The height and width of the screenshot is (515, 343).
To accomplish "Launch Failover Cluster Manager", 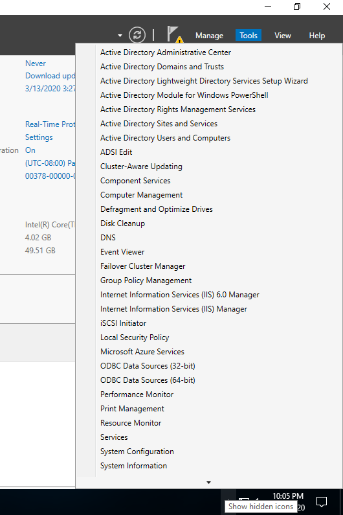I will (143, 266).
